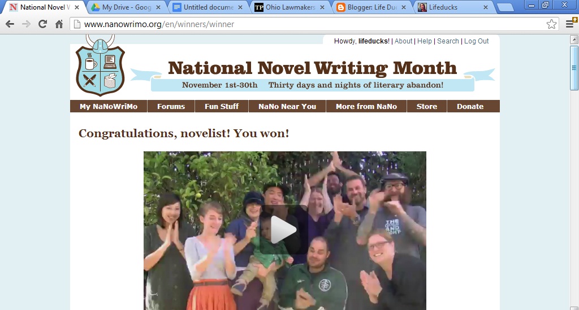Viewport: 579px width, 310px height.
Task: Play the winner congratulations video
Action: tap(284, 230)
